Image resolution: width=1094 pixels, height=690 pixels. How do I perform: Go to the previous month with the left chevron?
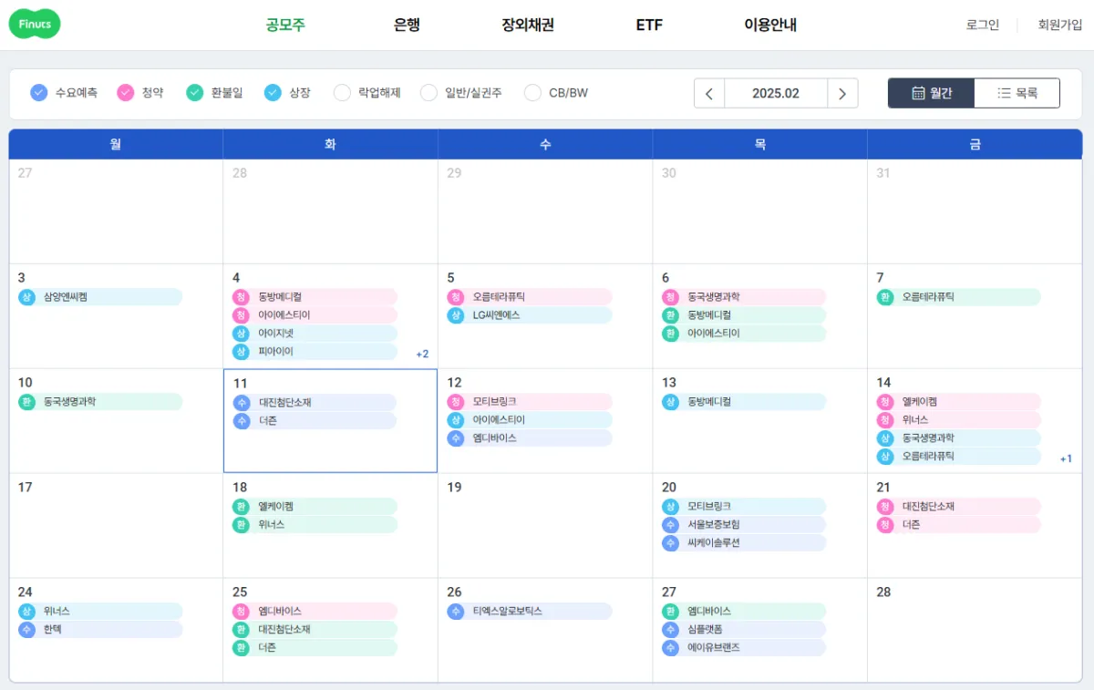709,93
